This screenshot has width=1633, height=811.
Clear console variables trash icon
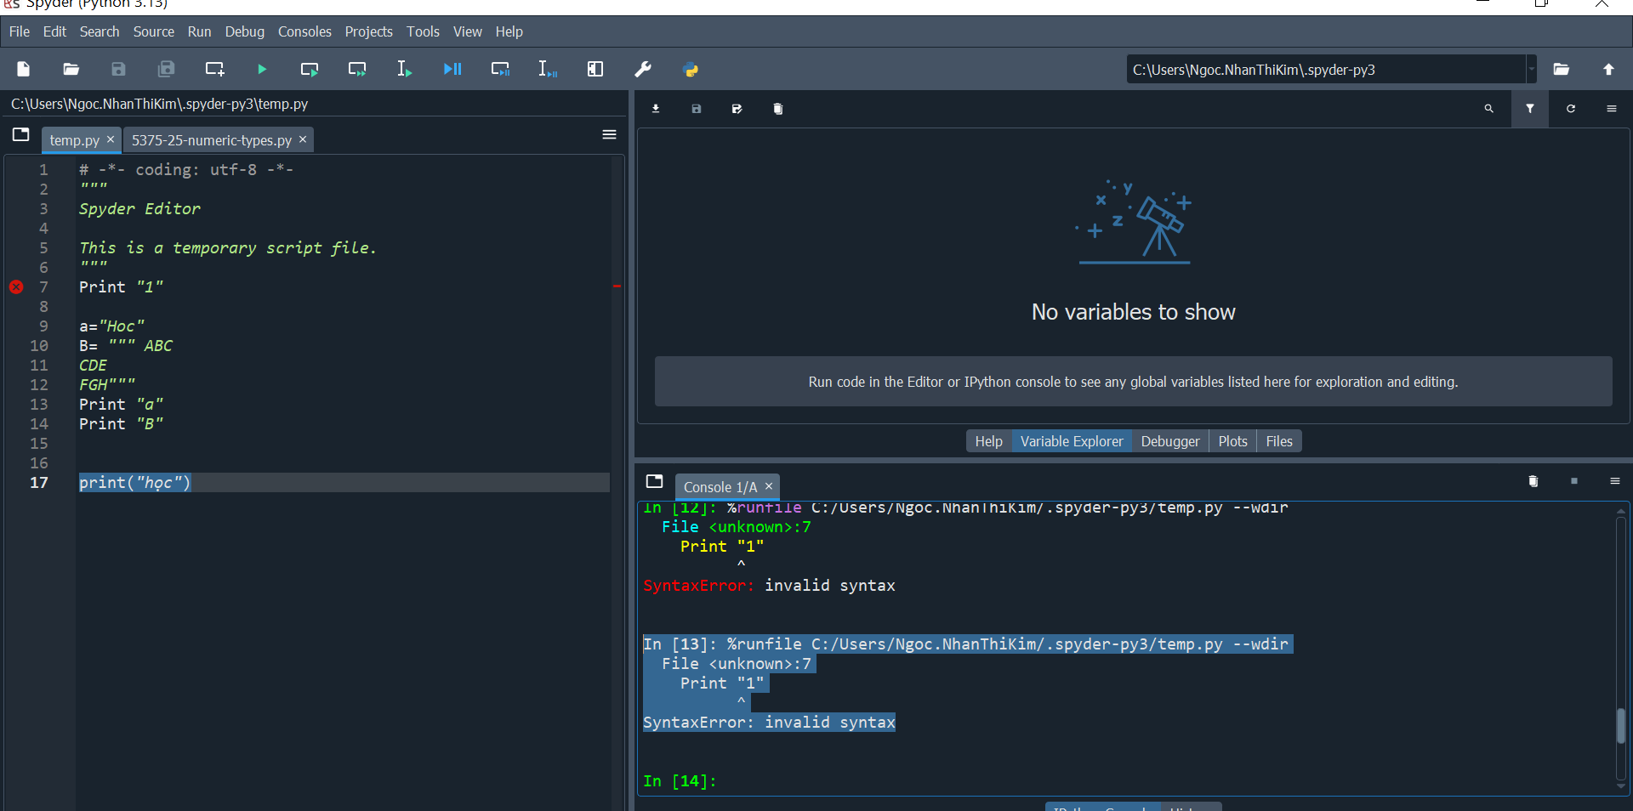tap(1533, 481)
